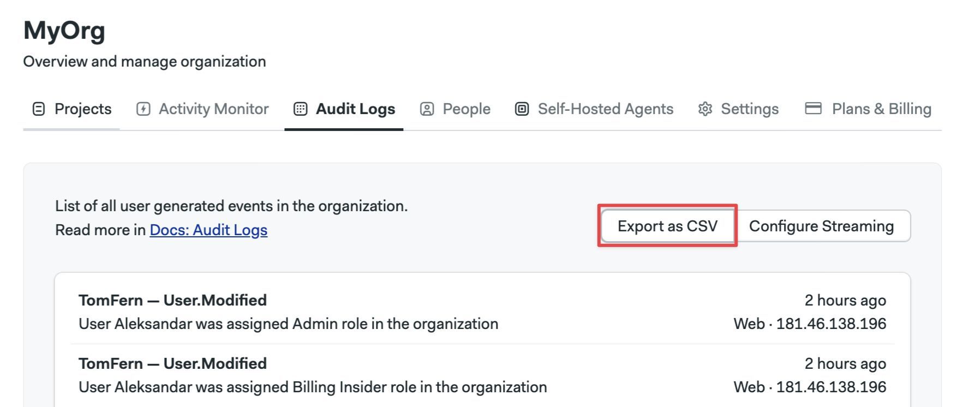Open the Plans & Billing tab
Screen dimensions: 957x407
(x=868, y=109)
